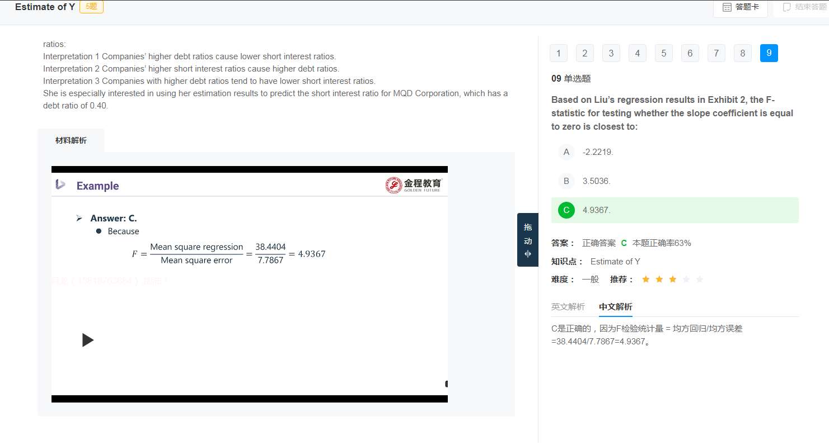
Task: Pick answer option C 4.9367
Action: coord(566,210)
